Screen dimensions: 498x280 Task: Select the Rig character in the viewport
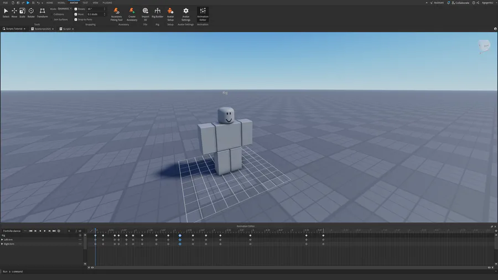pos(226,141)
